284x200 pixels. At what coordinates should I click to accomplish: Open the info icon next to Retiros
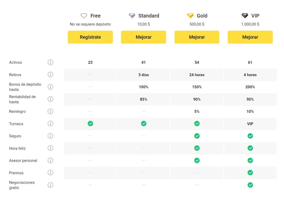coord(50,75)
